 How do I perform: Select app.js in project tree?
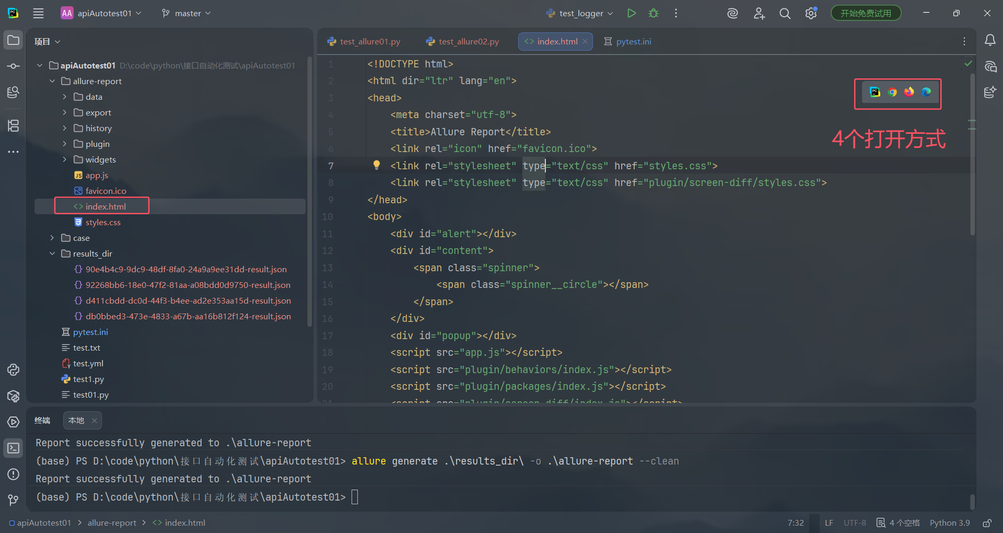pyautogui.click(x=97, y=176)
